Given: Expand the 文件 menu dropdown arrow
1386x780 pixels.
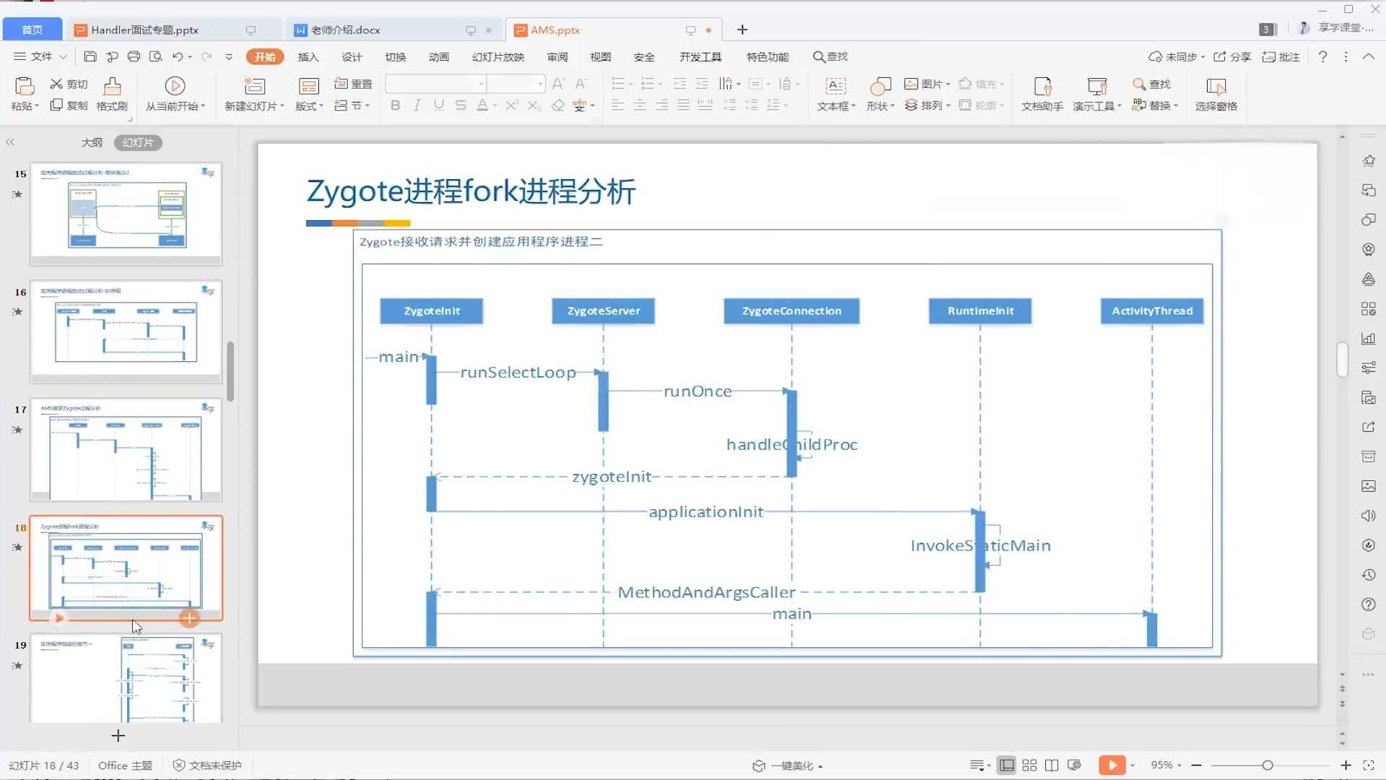Looking at the screenshot, I should pos(63,56).
